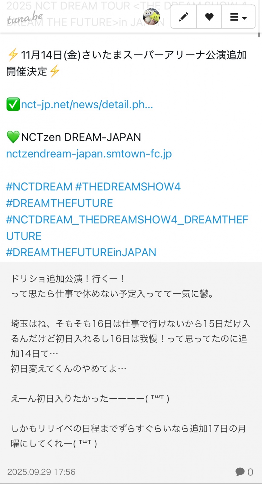
Task: Click the lightning emoji before 11月14日
Action: point(13,55)
